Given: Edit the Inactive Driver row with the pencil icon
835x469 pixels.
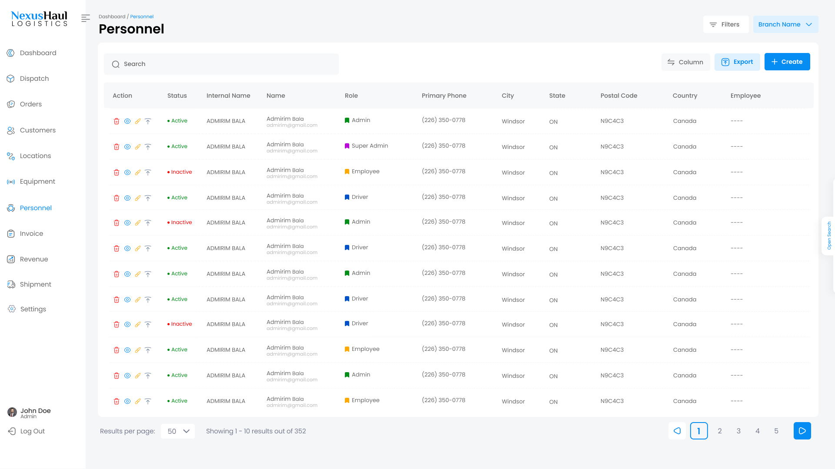Looking at the screenshot, I should click(137, 324).
